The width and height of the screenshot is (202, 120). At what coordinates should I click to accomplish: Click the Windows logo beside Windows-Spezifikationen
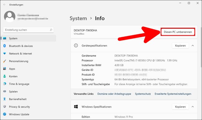[76, 107]
